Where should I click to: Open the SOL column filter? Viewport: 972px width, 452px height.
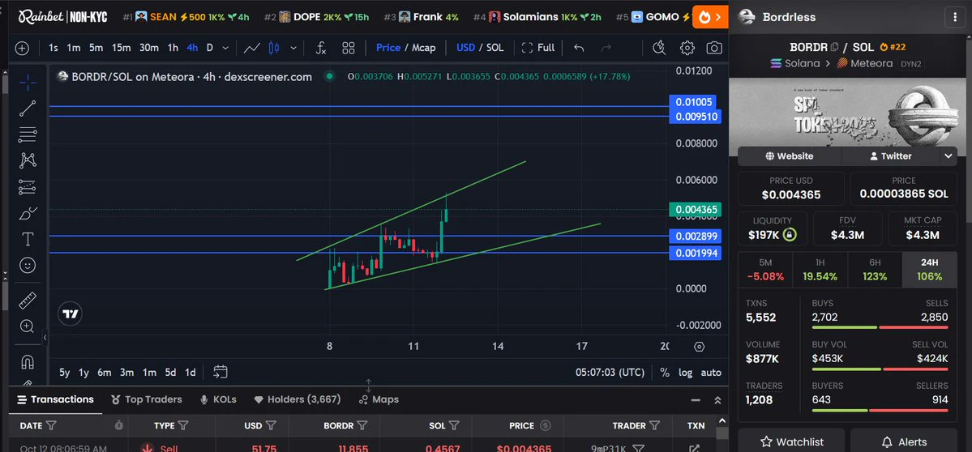pos(454,425)
